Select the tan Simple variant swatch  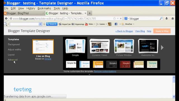(x=138, y=64)
